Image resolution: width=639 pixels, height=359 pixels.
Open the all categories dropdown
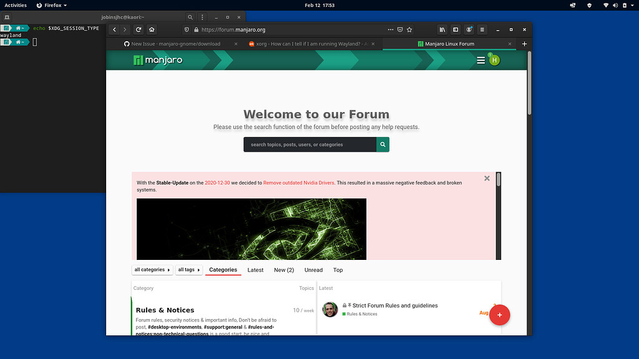tap(152, 269)
